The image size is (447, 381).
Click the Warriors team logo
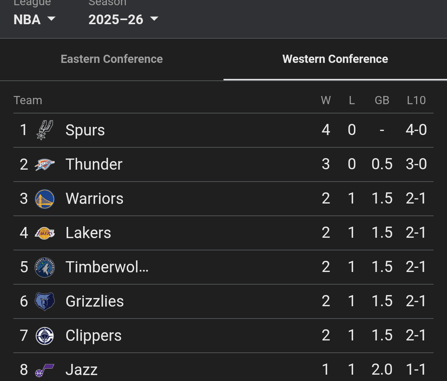45,198
